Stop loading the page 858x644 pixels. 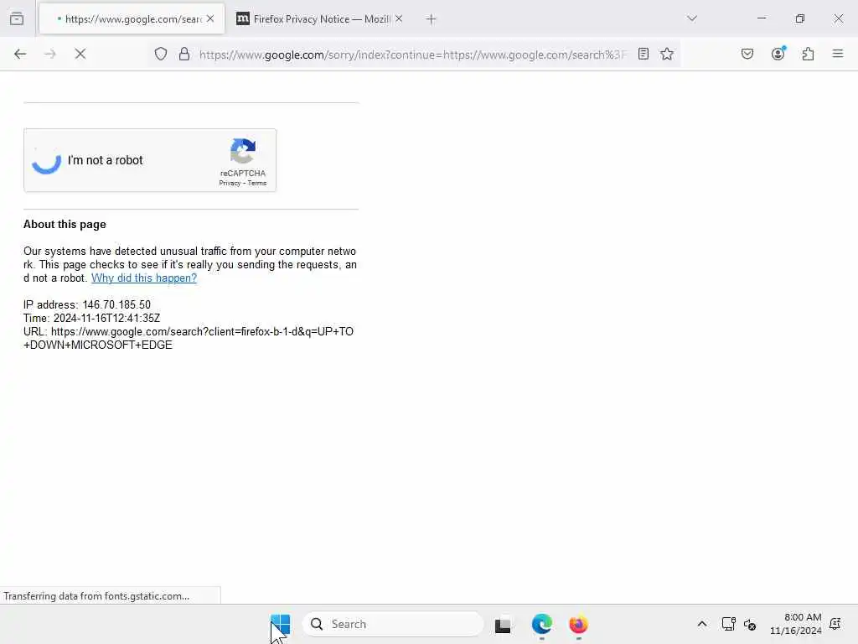click(80, 54)
